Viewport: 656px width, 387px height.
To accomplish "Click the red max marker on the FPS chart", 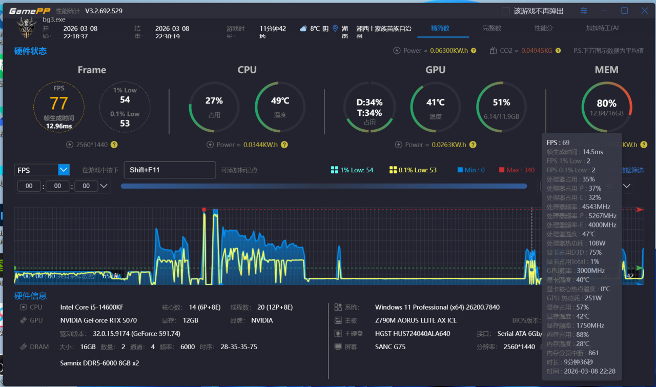I will point(204,210).
